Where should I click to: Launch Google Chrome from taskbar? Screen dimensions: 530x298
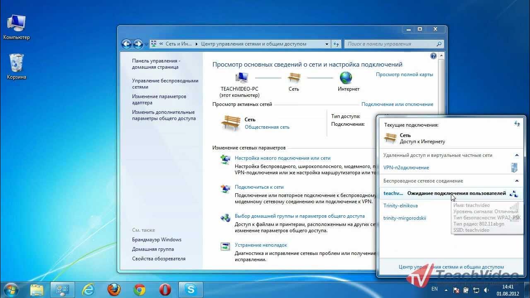pos(140,289)
